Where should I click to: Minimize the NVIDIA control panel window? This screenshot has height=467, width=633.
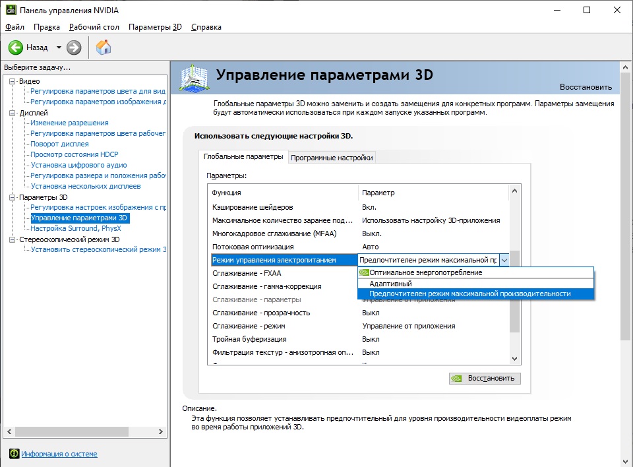pyautogui.click(x=558, y=10)
